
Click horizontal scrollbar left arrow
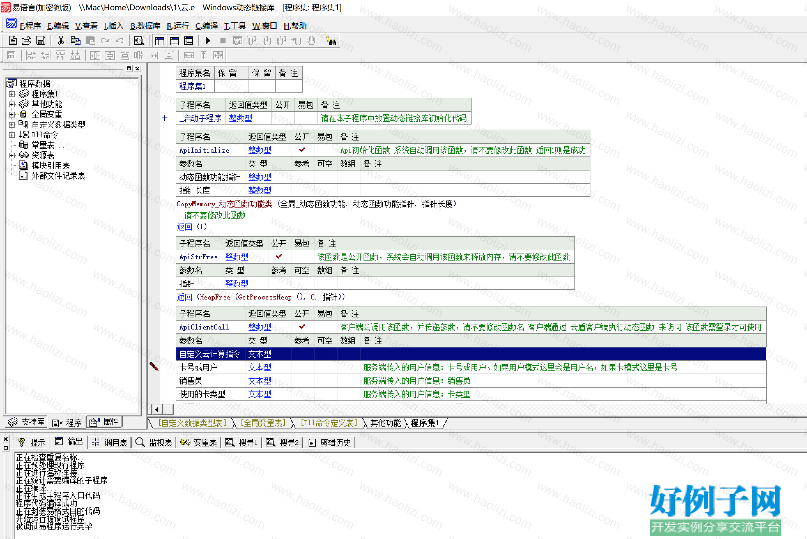pos(157,409)
